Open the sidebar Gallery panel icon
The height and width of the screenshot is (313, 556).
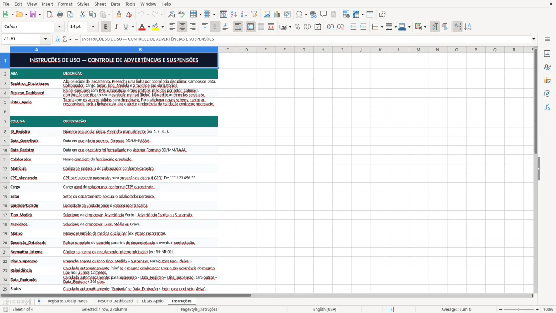pos(547,80)
